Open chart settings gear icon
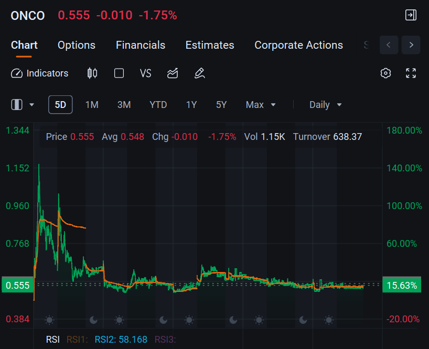Viewport: 429px width, 349px height. pos(386,73)
